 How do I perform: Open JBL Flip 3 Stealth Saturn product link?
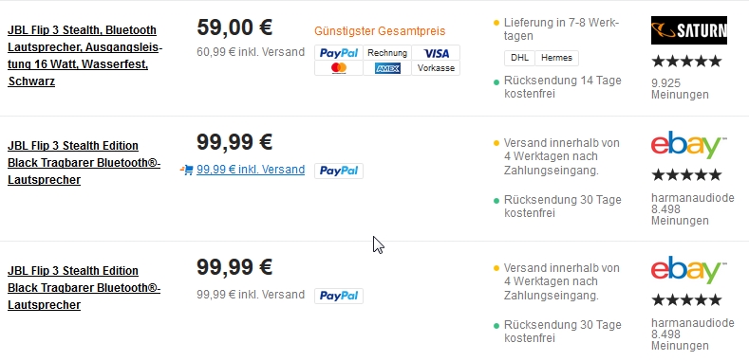pos(84,55)
